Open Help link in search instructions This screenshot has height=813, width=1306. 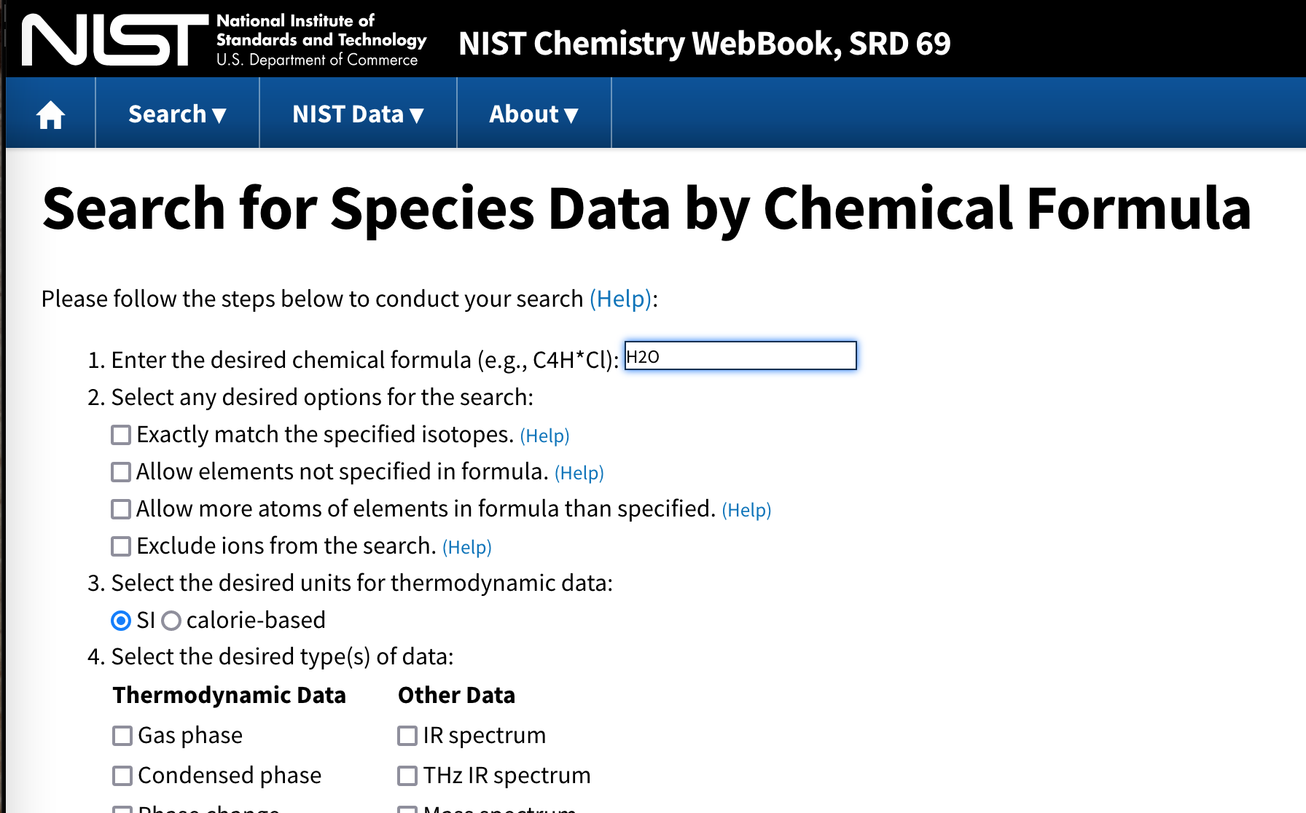[x=620, y=299]
